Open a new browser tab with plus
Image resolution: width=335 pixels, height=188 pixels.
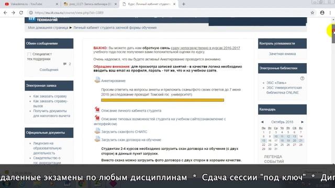[x=184, y=4]
